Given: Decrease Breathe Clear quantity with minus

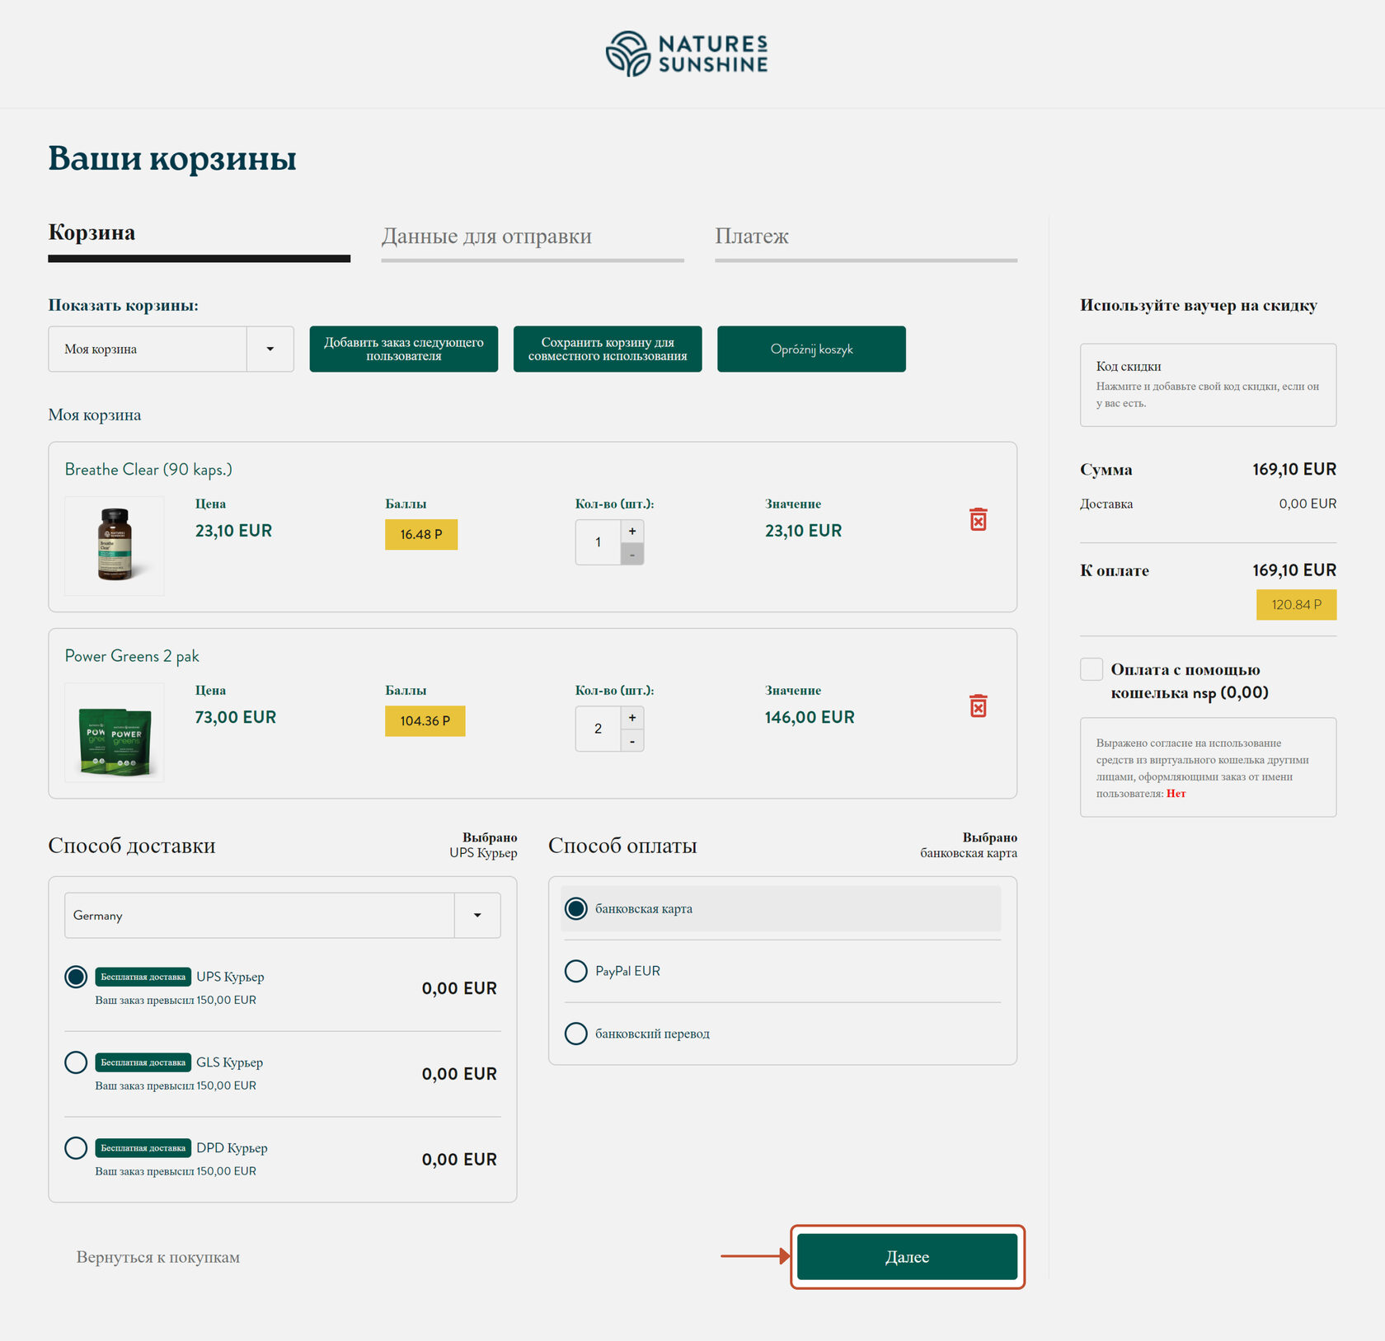Looking at the screenshot, I should click(632, 554).
